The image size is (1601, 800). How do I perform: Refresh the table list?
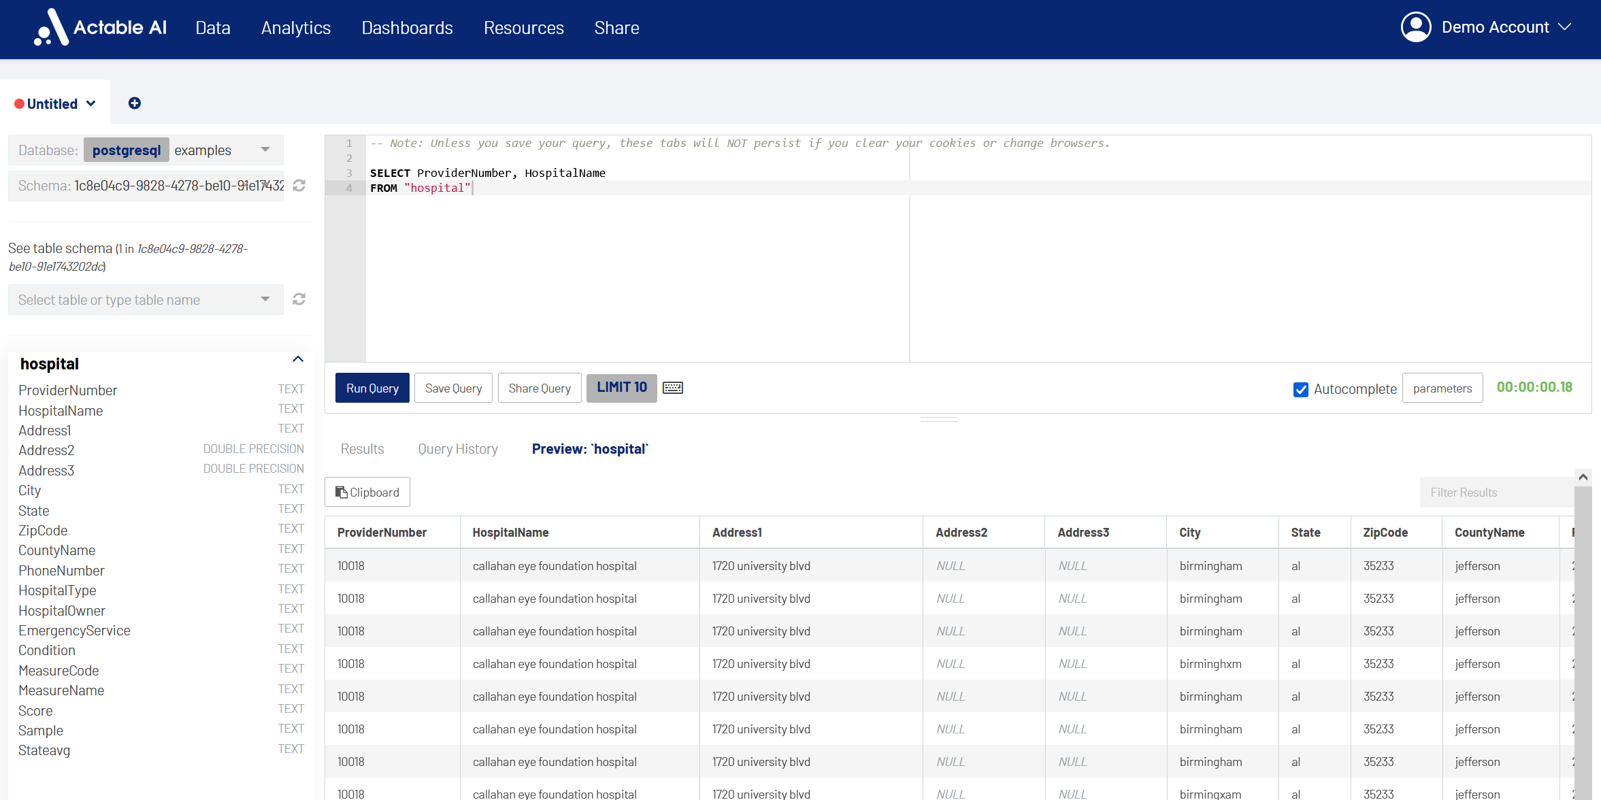click(299, 299)
